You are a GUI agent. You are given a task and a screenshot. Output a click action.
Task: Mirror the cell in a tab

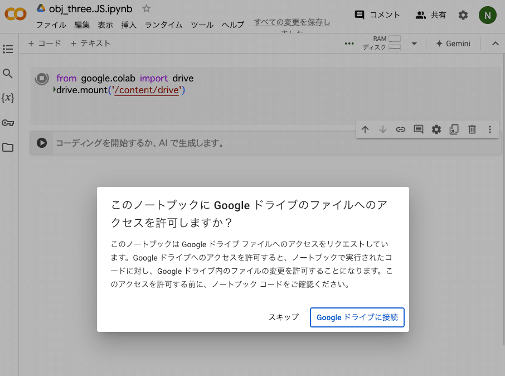click(454, 129)
